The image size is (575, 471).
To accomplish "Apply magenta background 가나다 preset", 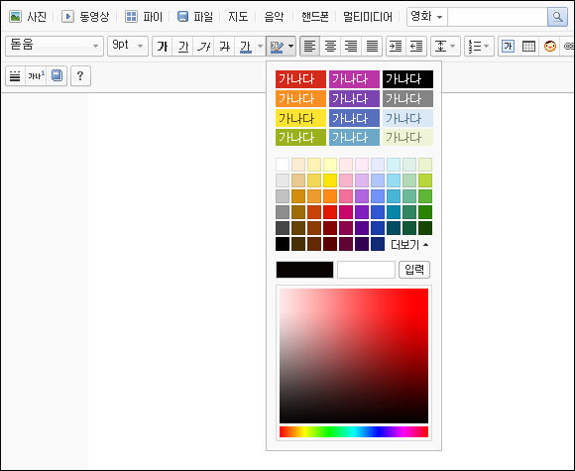I will [x=354, y=79].
